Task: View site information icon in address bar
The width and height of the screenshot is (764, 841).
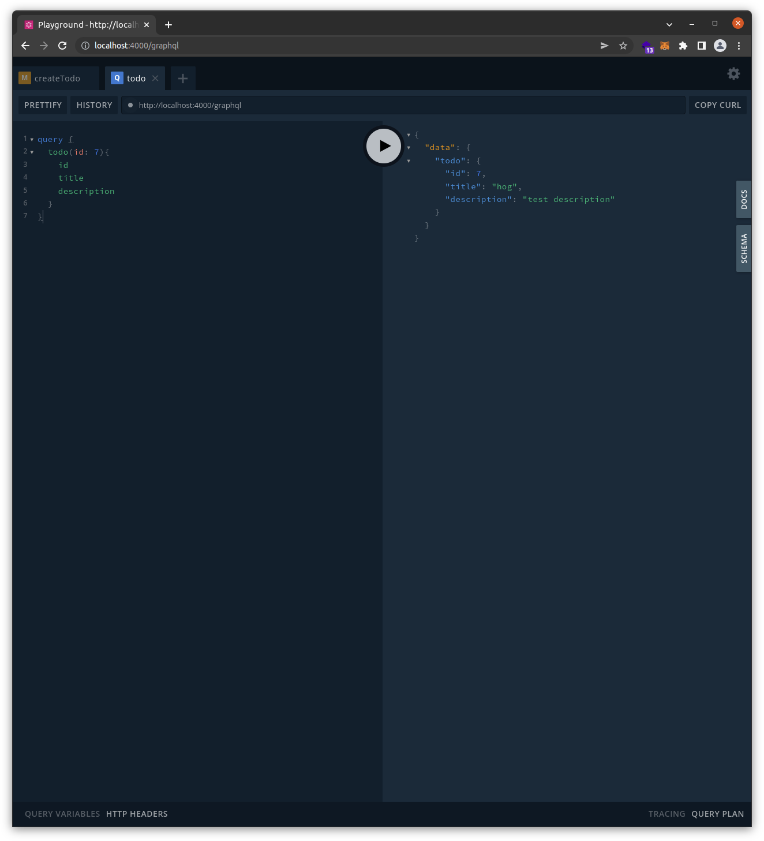Action: (x=85, y=46)
